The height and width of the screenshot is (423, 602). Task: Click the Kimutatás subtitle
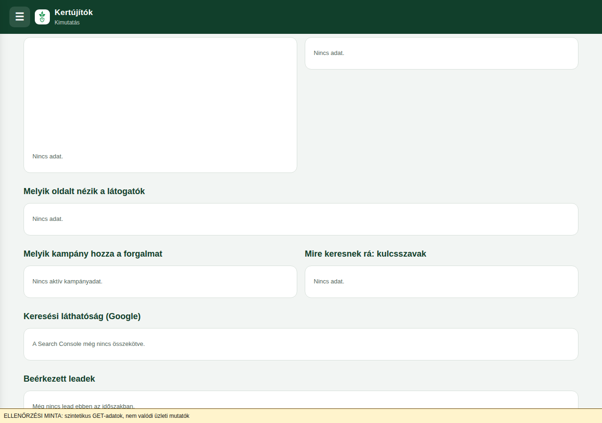pos(67,23)
